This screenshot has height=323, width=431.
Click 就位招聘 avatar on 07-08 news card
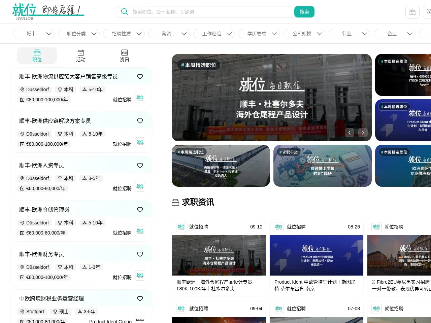(279, 309)
